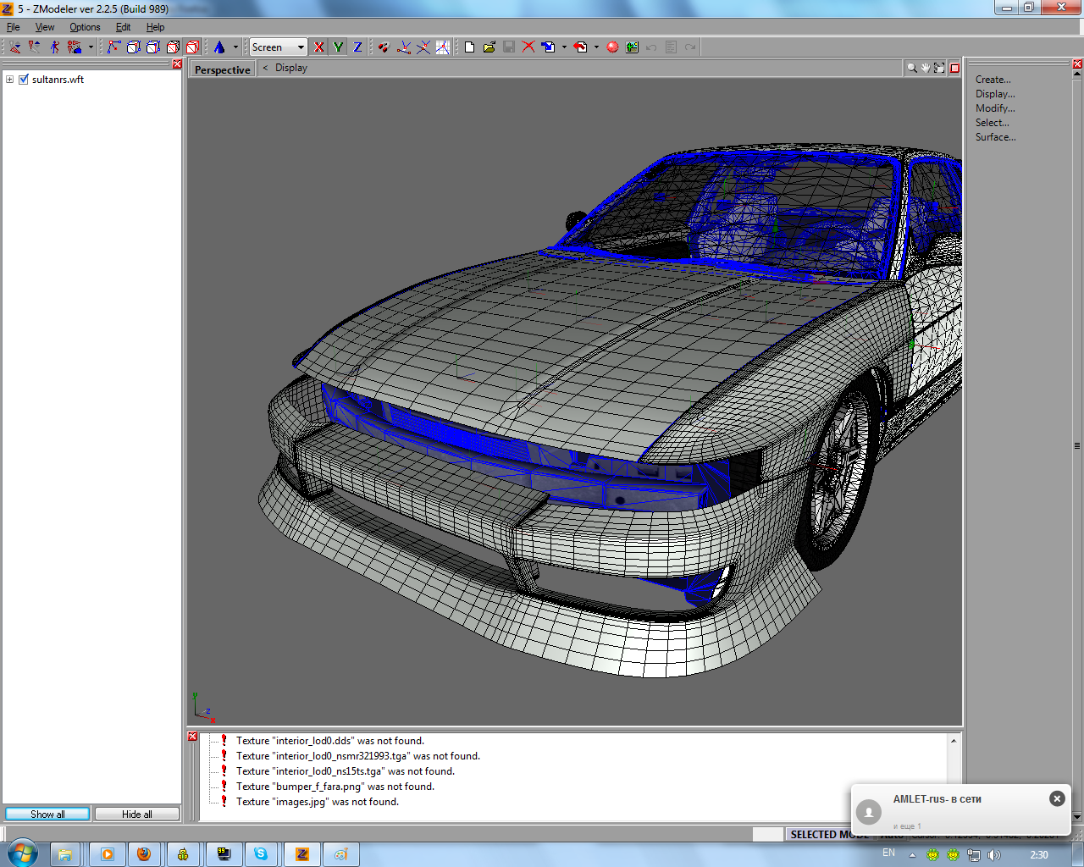Select the viewport pan hand tool
The height and width of the screenshot is (867, 1084).
pos(926,68)
